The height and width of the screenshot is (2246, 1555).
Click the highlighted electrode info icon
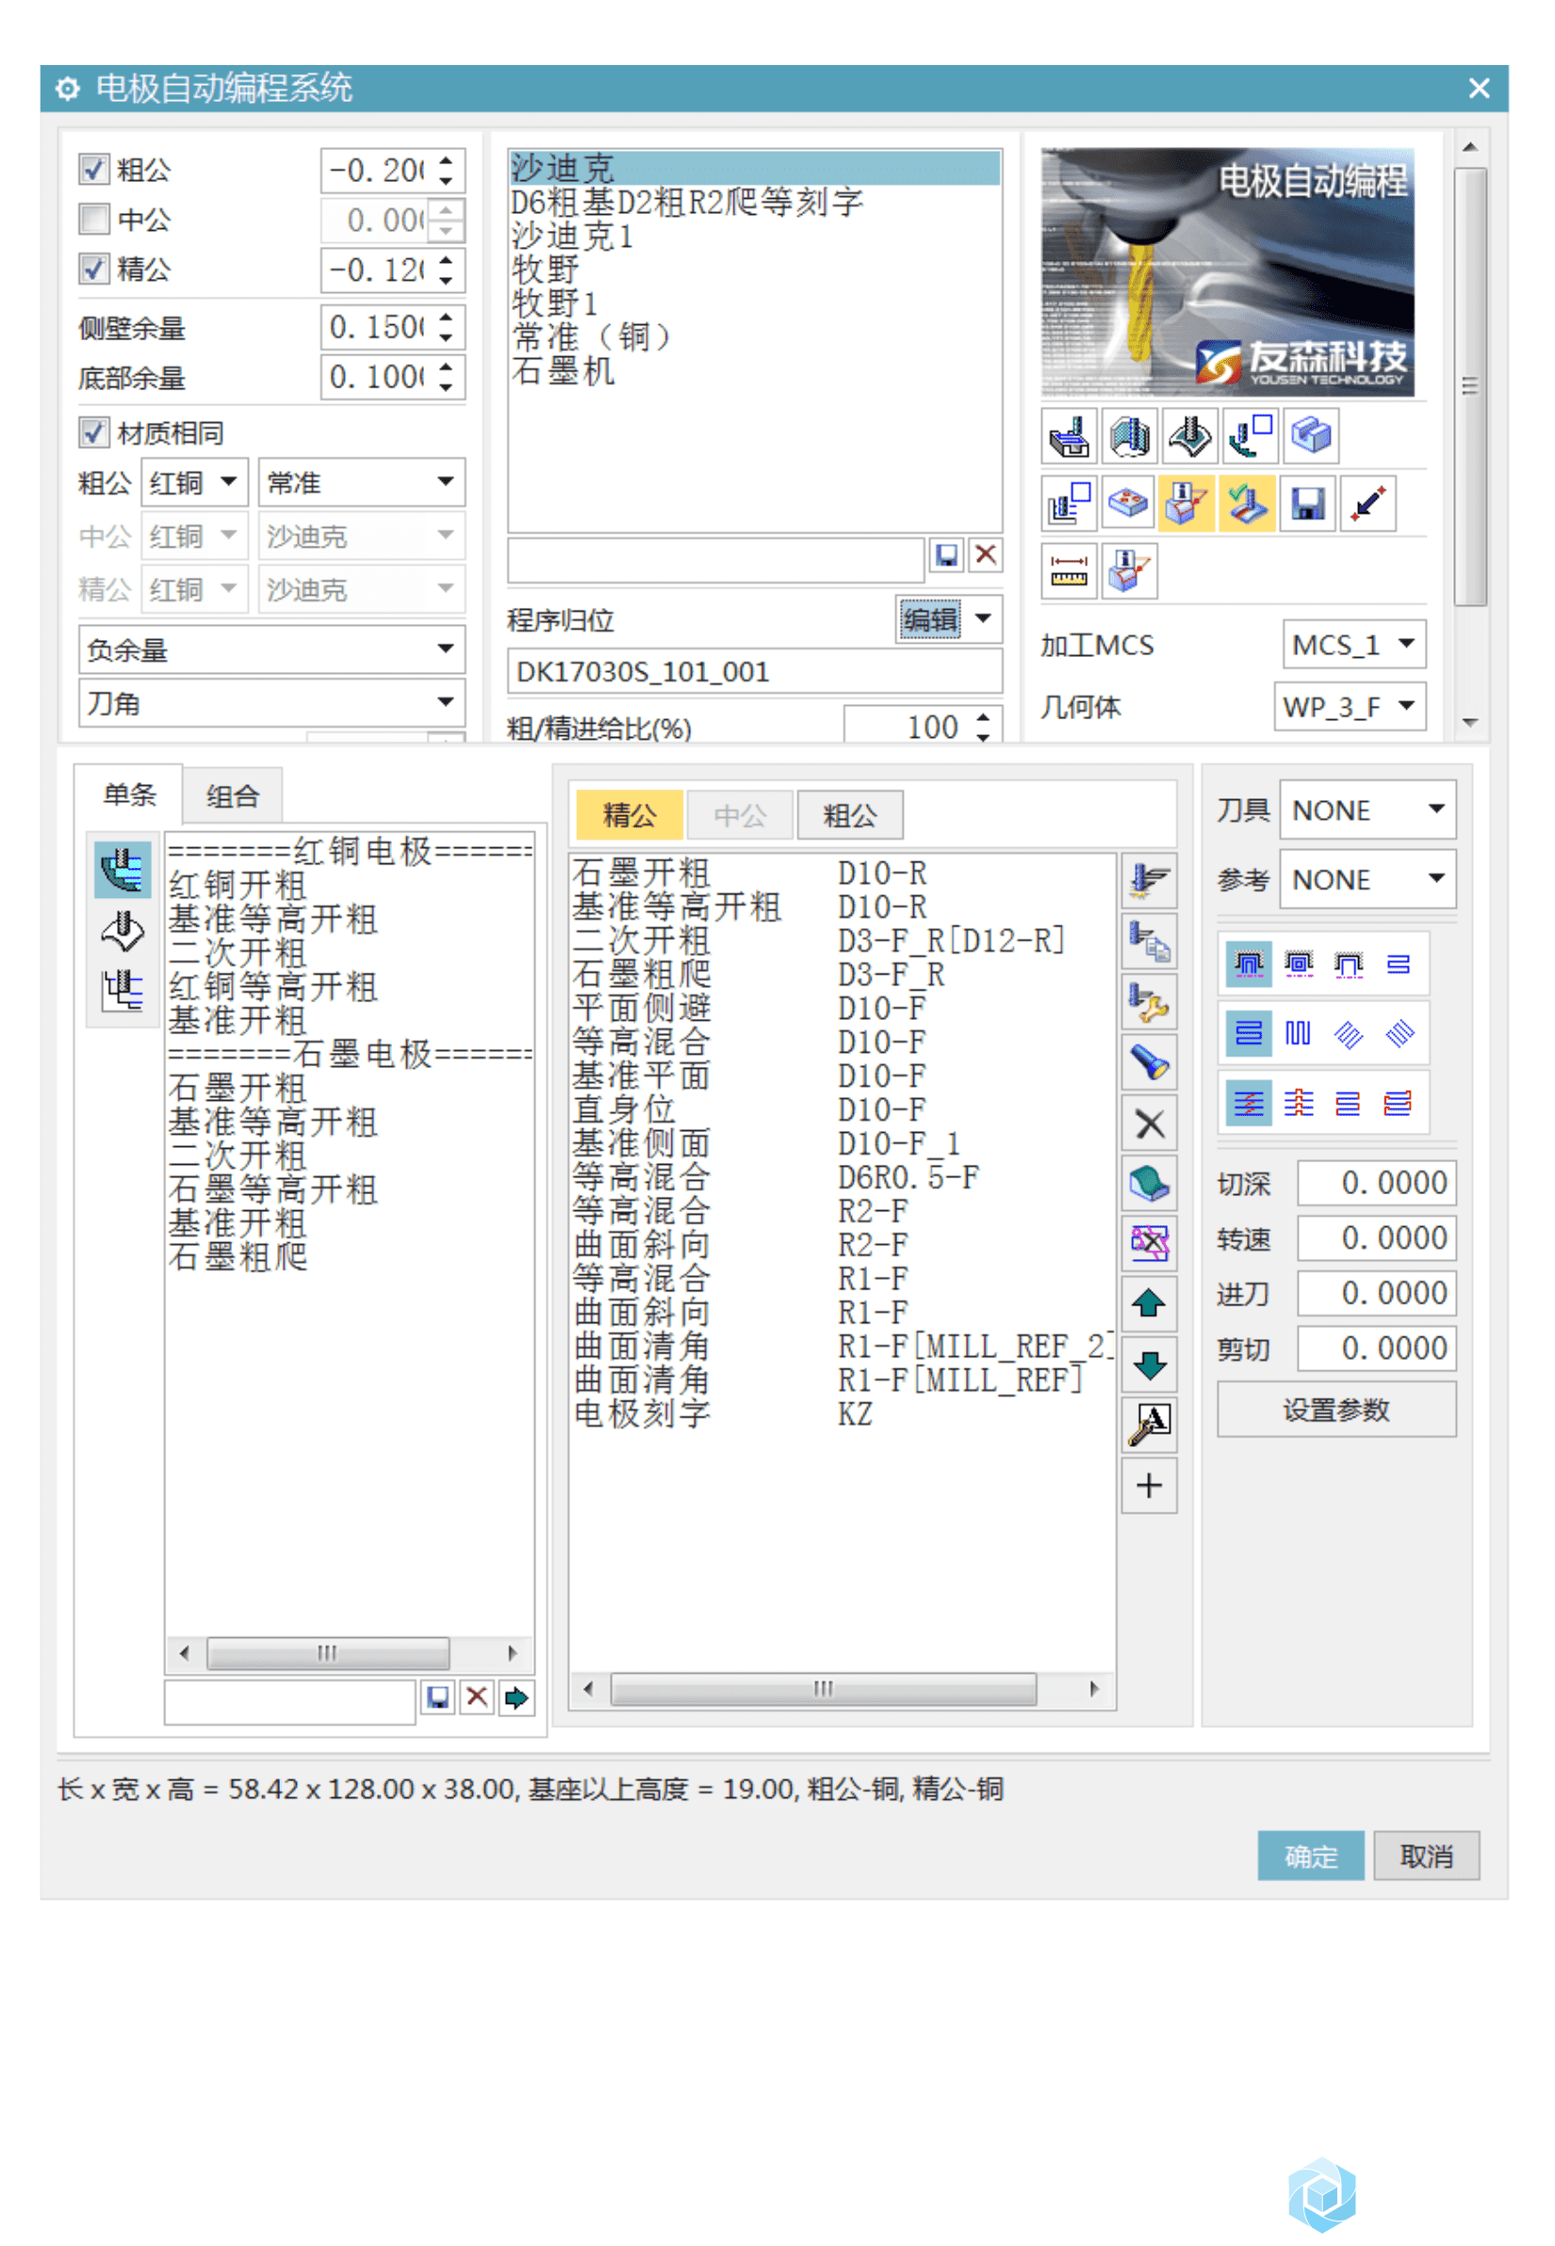(x=1187, y=503)
